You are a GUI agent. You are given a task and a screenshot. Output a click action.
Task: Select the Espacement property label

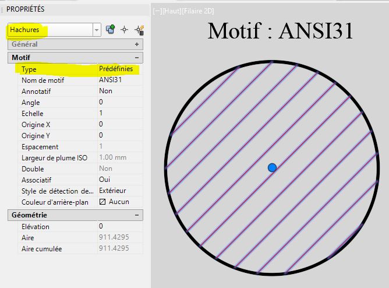tap(40, 147)
